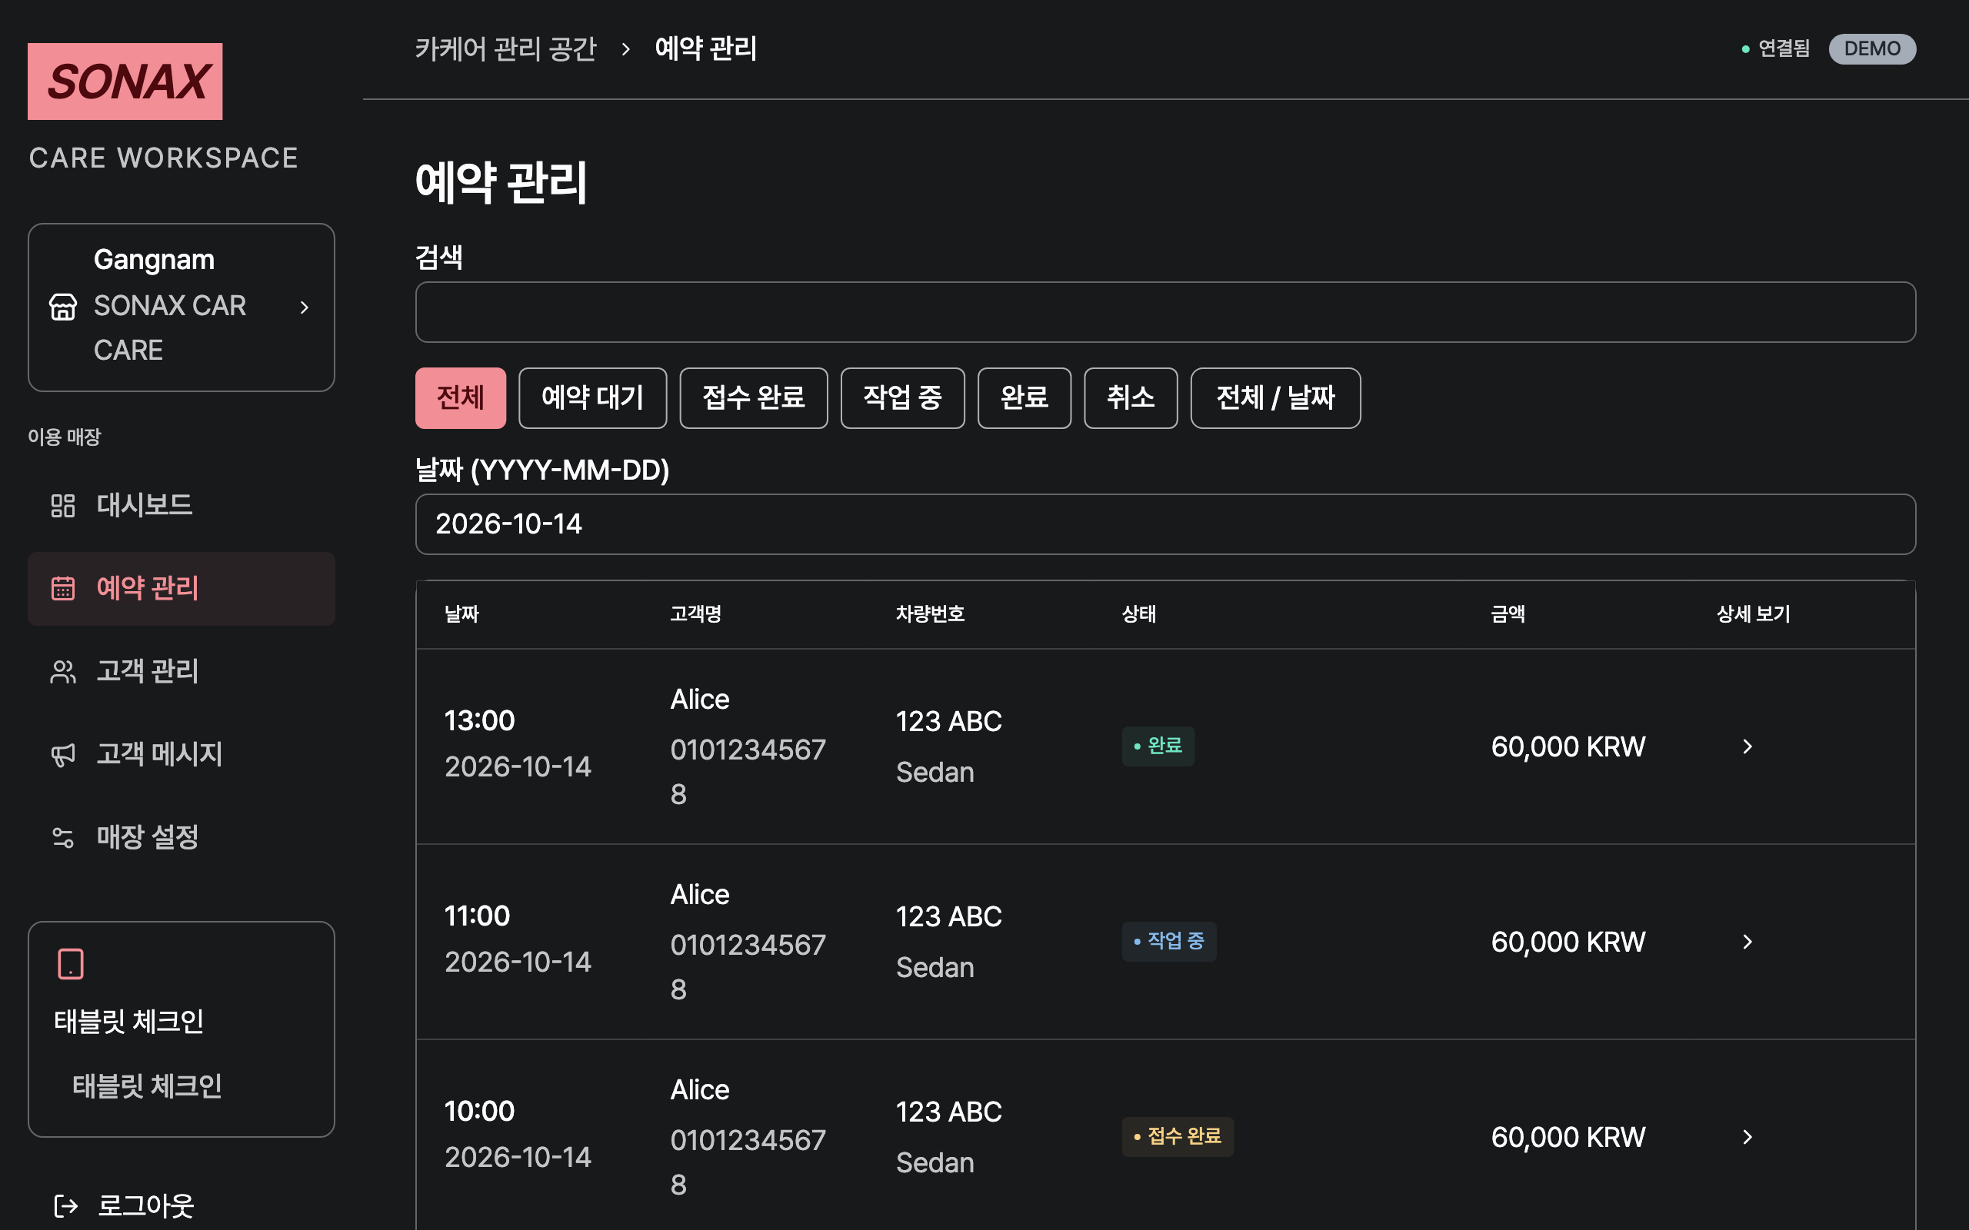Click the date field showing 2026-10-14
Screen dimensions: 1969x1230
click(1165, 524)
